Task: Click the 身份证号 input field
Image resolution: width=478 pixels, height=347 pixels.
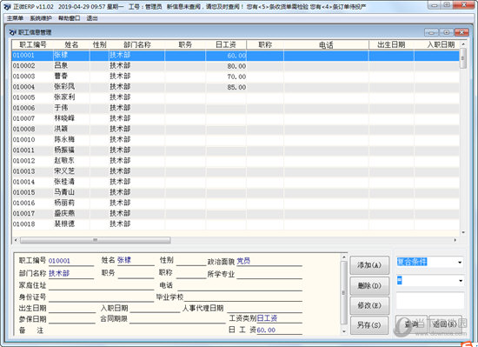Action: [x=101, y=297]
